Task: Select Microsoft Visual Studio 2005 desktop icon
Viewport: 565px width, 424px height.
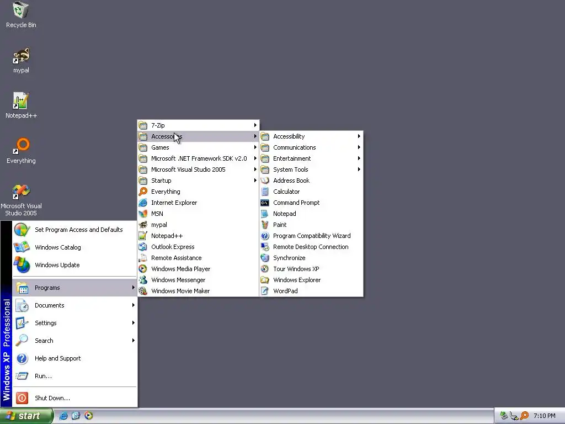Action: coord(21,200)
